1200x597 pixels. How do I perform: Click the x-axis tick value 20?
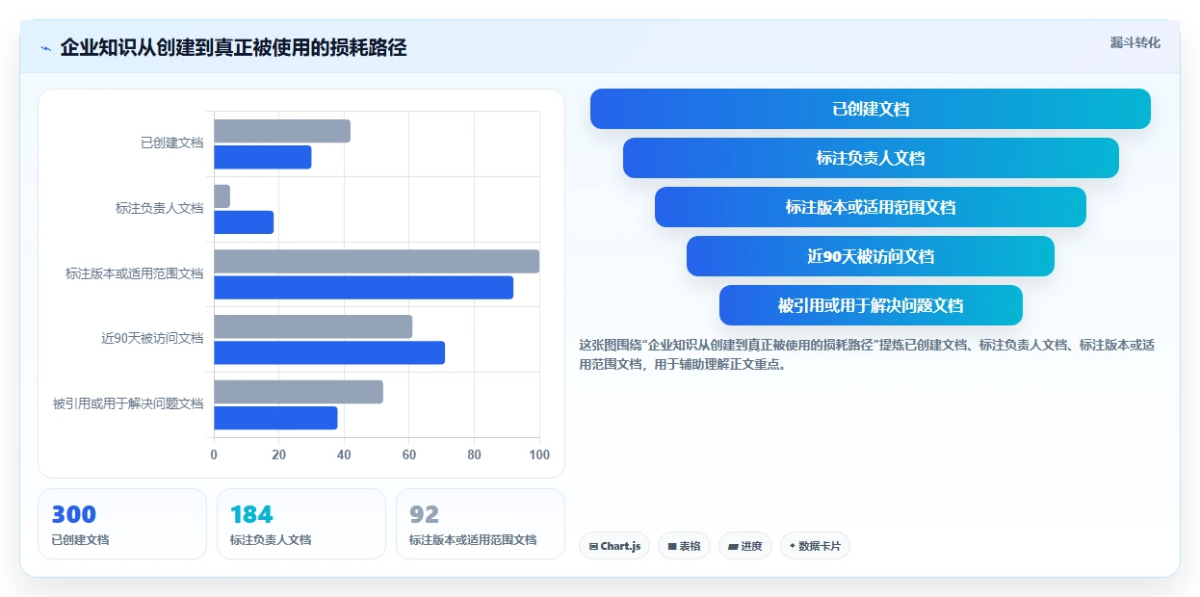tap(279, 455)
